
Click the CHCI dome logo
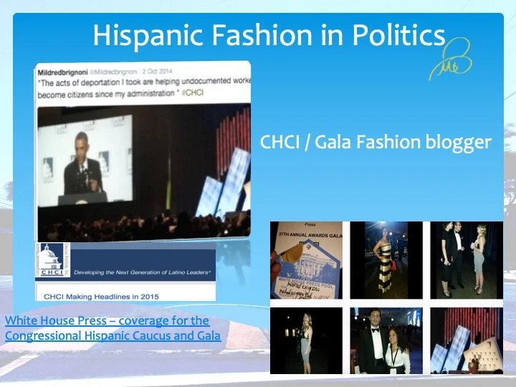52,260
